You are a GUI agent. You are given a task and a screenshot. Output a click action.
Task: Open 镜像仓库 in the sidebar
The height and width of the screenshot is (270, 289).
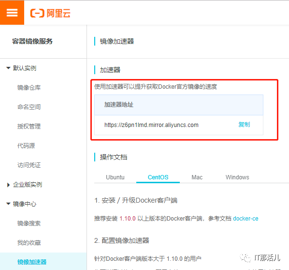pyautogui.click(x=29, y=87)
